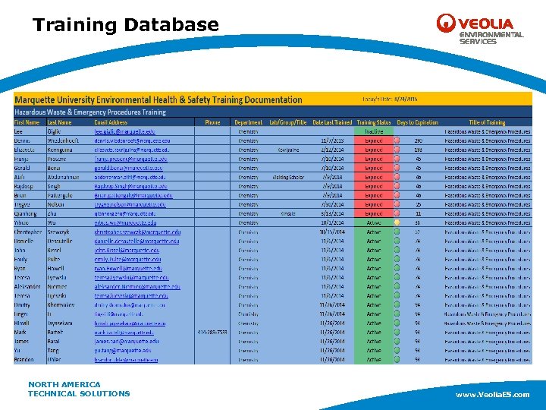Click the green status circle in Aleksander's row
The image size is (546, 410).
point(397,286)
